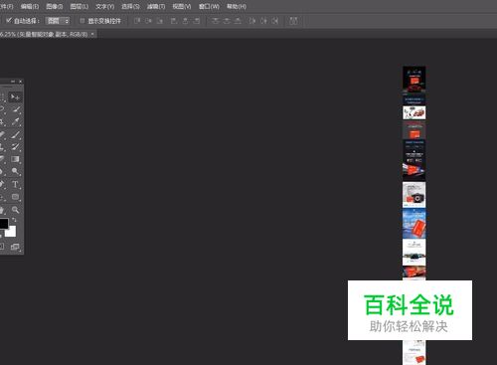Select the Eyedropper tool

point(15,121)
